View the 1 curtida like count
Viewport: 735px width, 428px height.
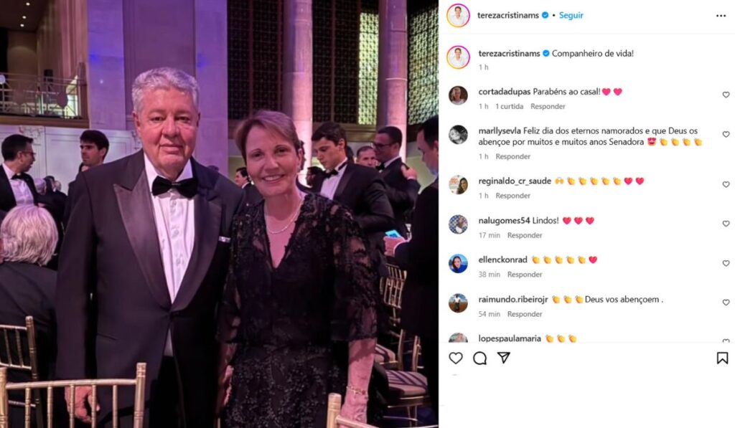(x=509, y=106)
